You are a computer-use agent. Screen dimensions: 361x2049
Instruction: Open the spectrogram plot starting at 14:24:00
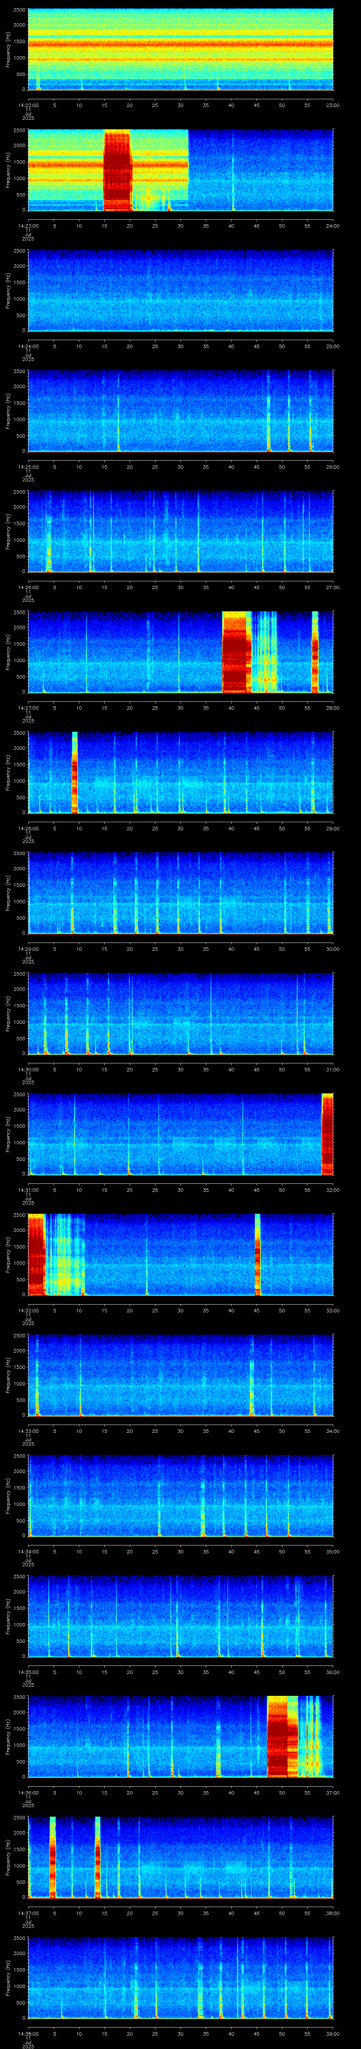[x=180, y=290]
